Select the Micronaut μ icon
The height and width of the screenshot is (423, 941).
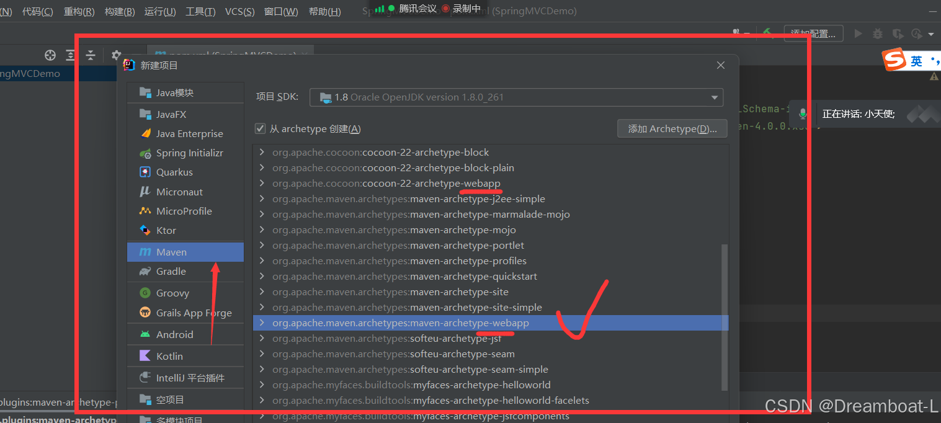click(x=145, y=192)
